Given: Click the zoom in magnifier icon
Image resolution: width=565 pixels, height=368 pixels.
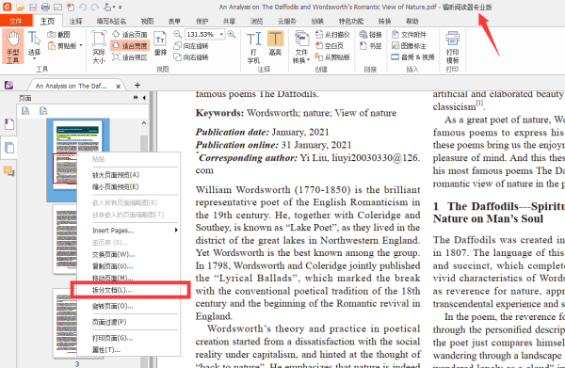Looking at the screenshot, I should tap(232, 34).
